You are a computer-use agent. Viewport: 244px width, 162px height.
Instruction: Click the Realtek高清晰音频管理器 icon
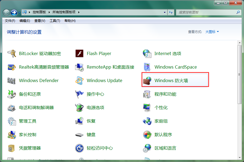click(x=11, y=67)
